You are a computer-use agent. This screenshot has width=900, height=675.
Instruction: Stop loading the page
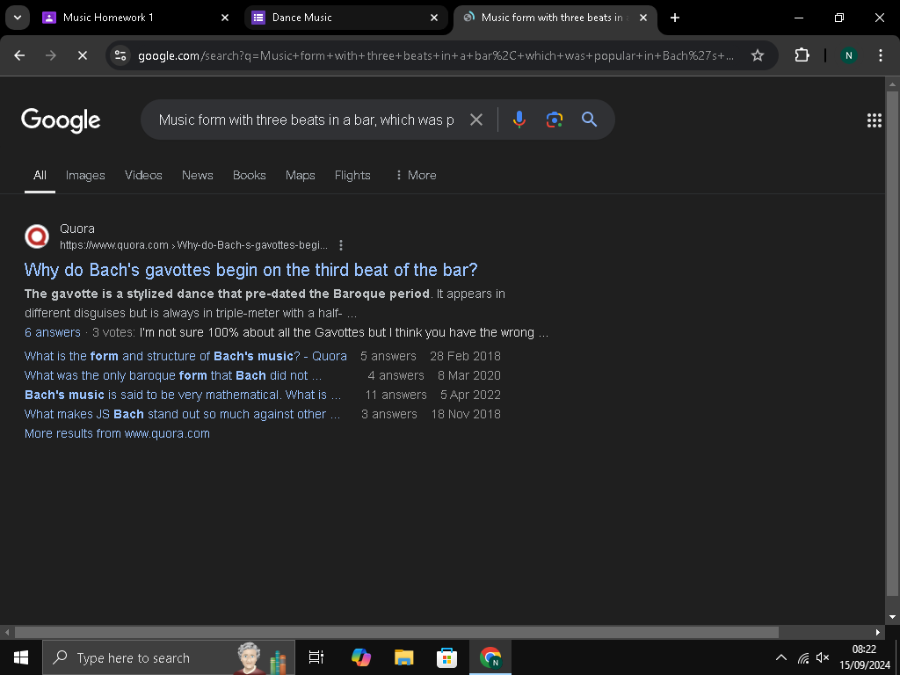[x=82, y=55]
